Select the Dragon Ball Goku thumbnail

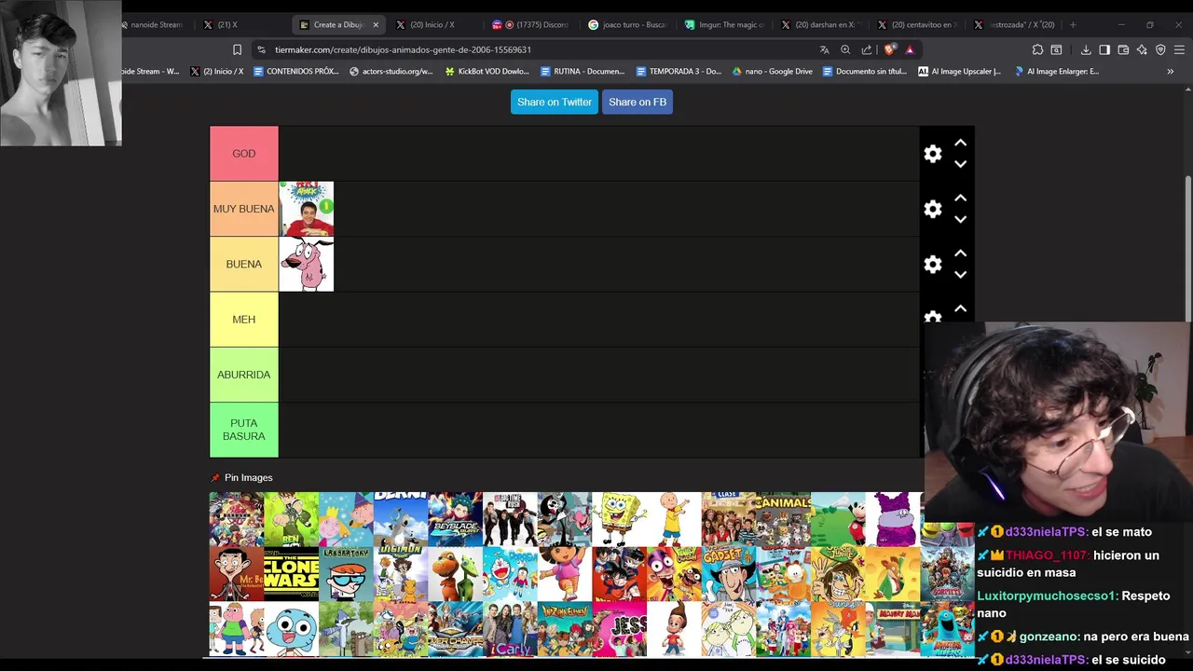pos(620,574)
